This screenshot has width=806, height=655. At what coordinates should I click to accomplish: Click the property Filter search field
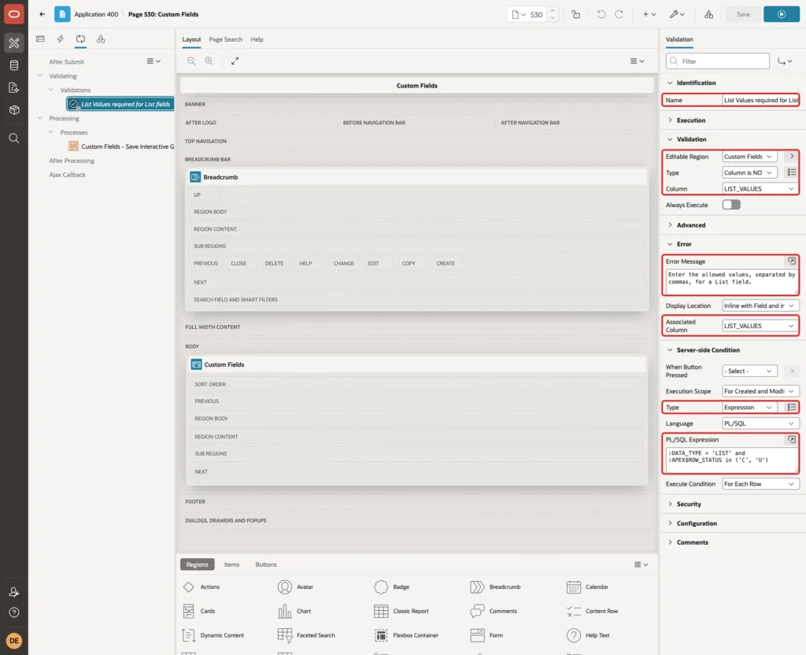pyautogui.click(x=718, y=61)
